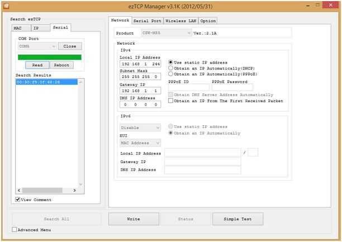Click the IPv6 prefix length field

click(253, 153)
